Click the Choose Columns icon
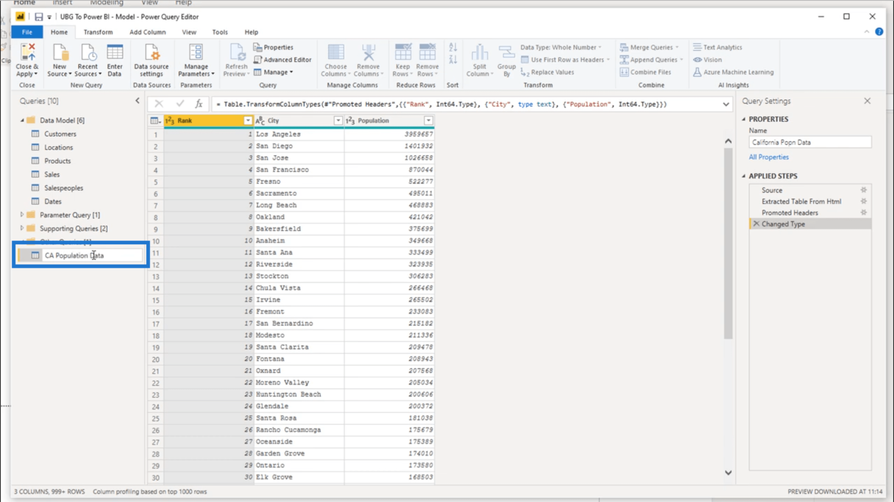 (x=336, y=53)
